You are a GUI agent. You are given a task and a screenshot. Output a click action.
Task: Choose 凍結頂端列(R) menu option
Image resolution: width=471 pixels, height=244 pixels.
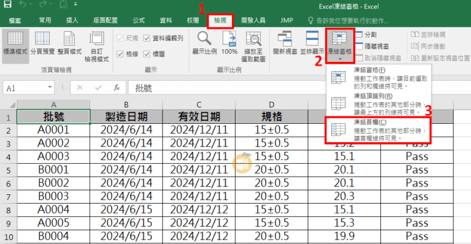tap(379, 104)
